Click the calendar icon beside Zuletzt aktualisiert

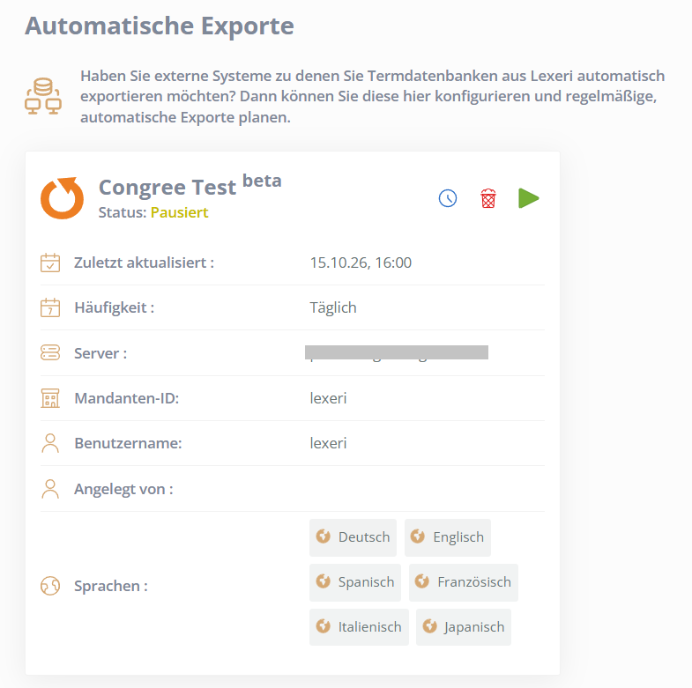[50, 263]
